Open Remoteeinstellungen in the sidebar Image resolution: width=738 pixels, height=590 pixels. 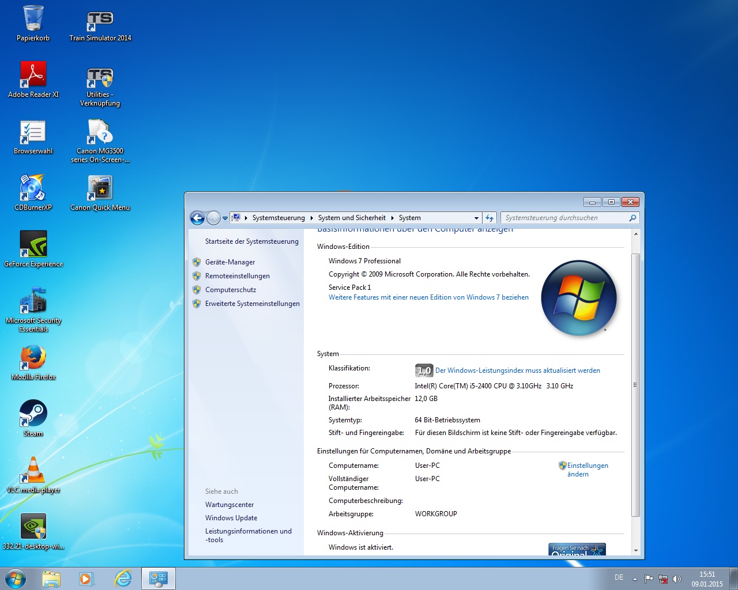tap(237, 276)
